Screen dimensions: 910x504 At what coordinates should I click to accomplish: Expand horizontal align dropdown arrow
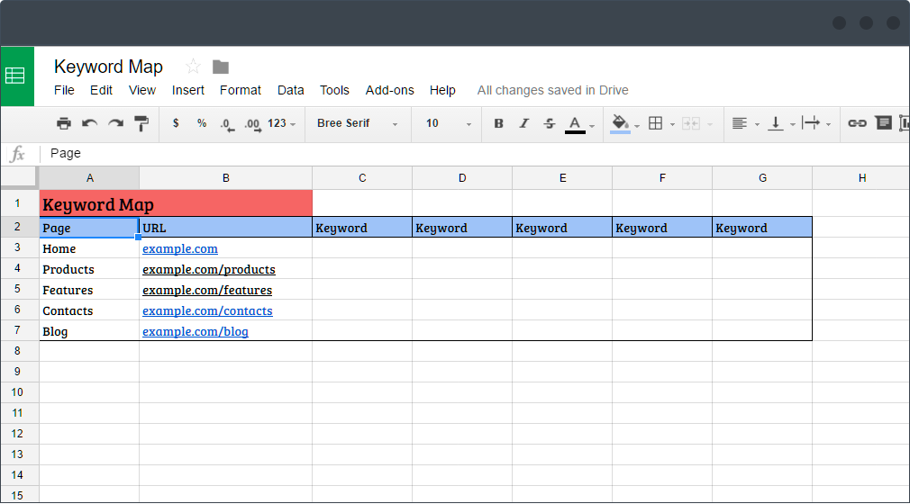coord(757,125)
